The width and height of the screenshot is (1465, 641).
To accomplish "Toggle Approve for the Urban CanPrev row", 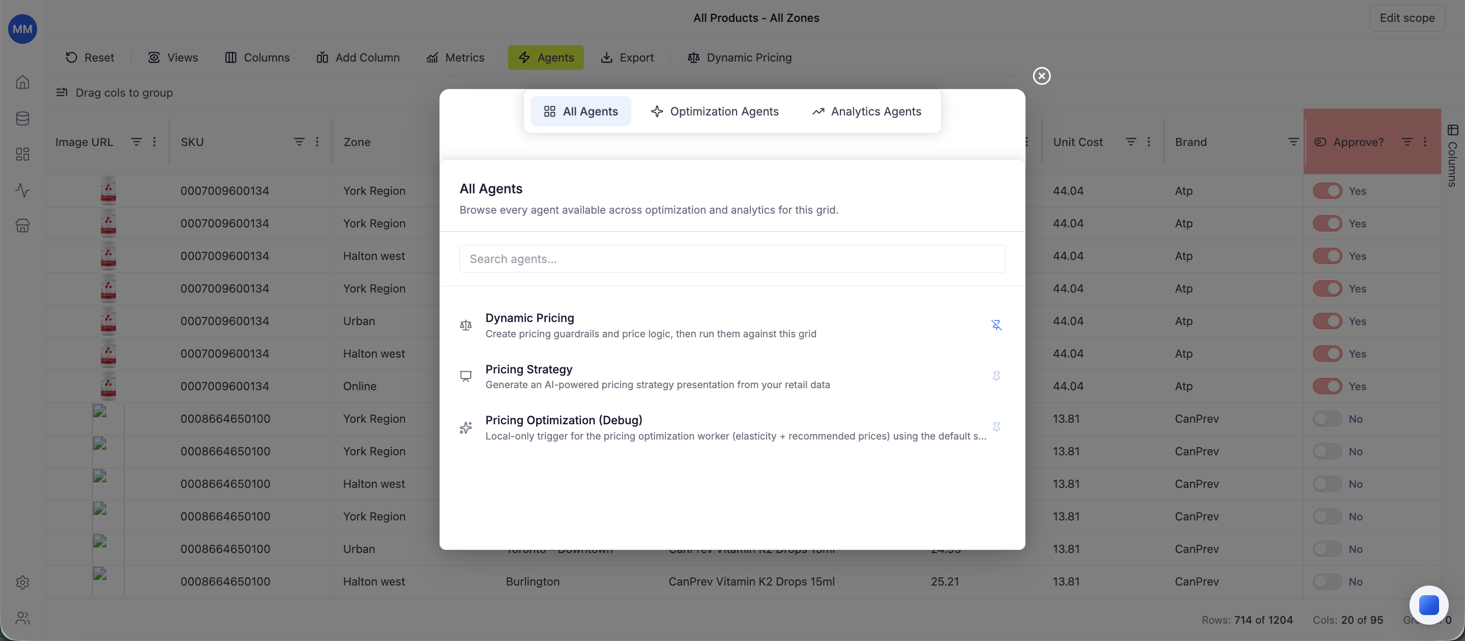I will (x=1327, y=549).
